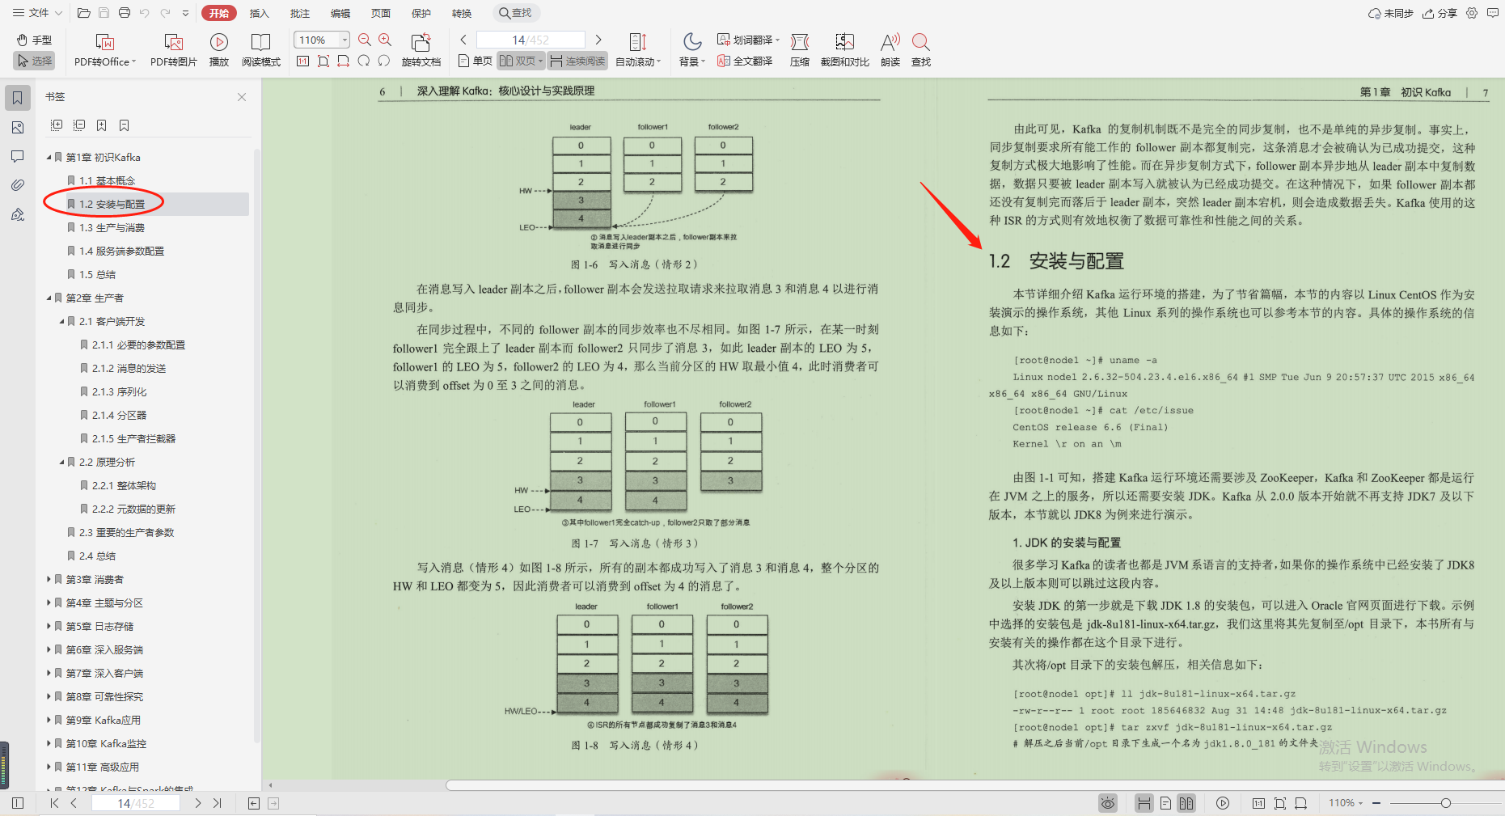The image size is (1505, 816).
Task: Open the comments panel icon in the sidebar
Action: [x=17, y=156]
